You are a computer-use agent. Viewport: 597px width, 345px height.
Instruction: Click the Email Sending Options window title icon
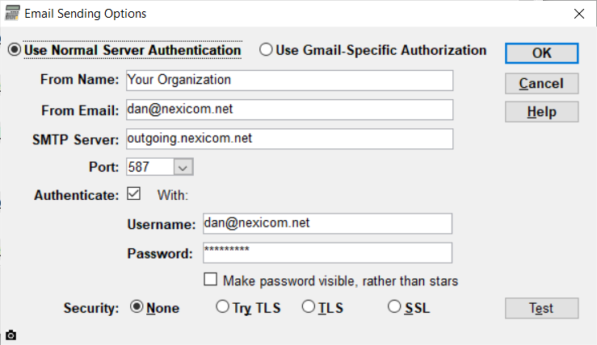pyautogui.click(x=12, y=13)
